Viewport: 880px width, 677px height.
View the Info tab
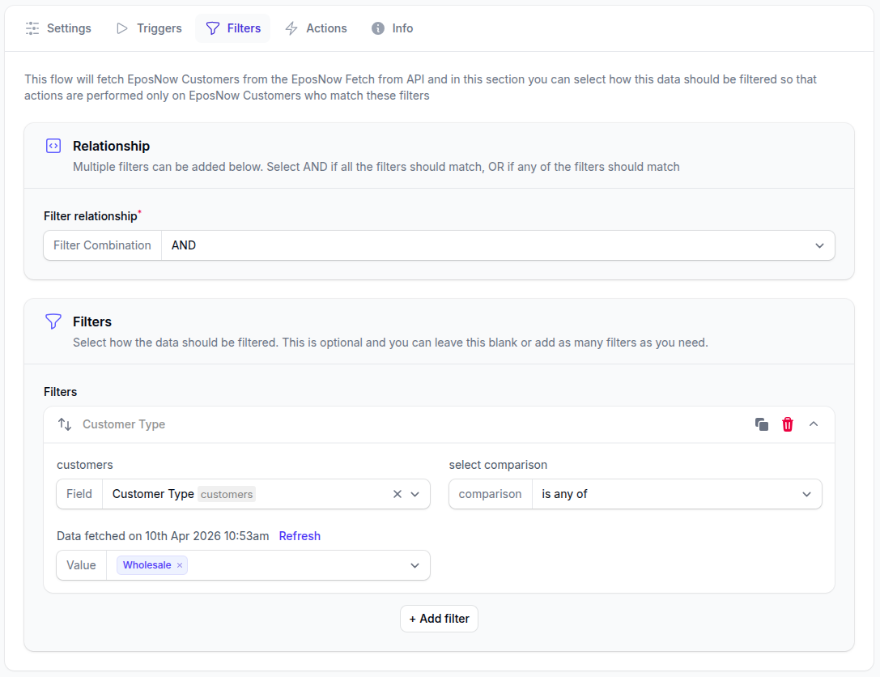(x=393, y=28)
